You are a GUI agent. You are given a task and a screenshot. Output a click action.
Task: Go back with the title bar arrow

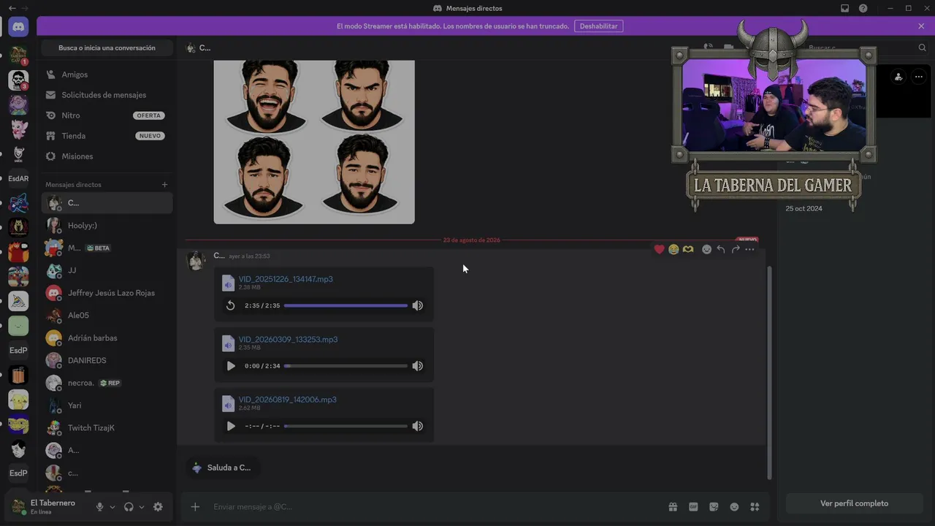click(12, 8)
